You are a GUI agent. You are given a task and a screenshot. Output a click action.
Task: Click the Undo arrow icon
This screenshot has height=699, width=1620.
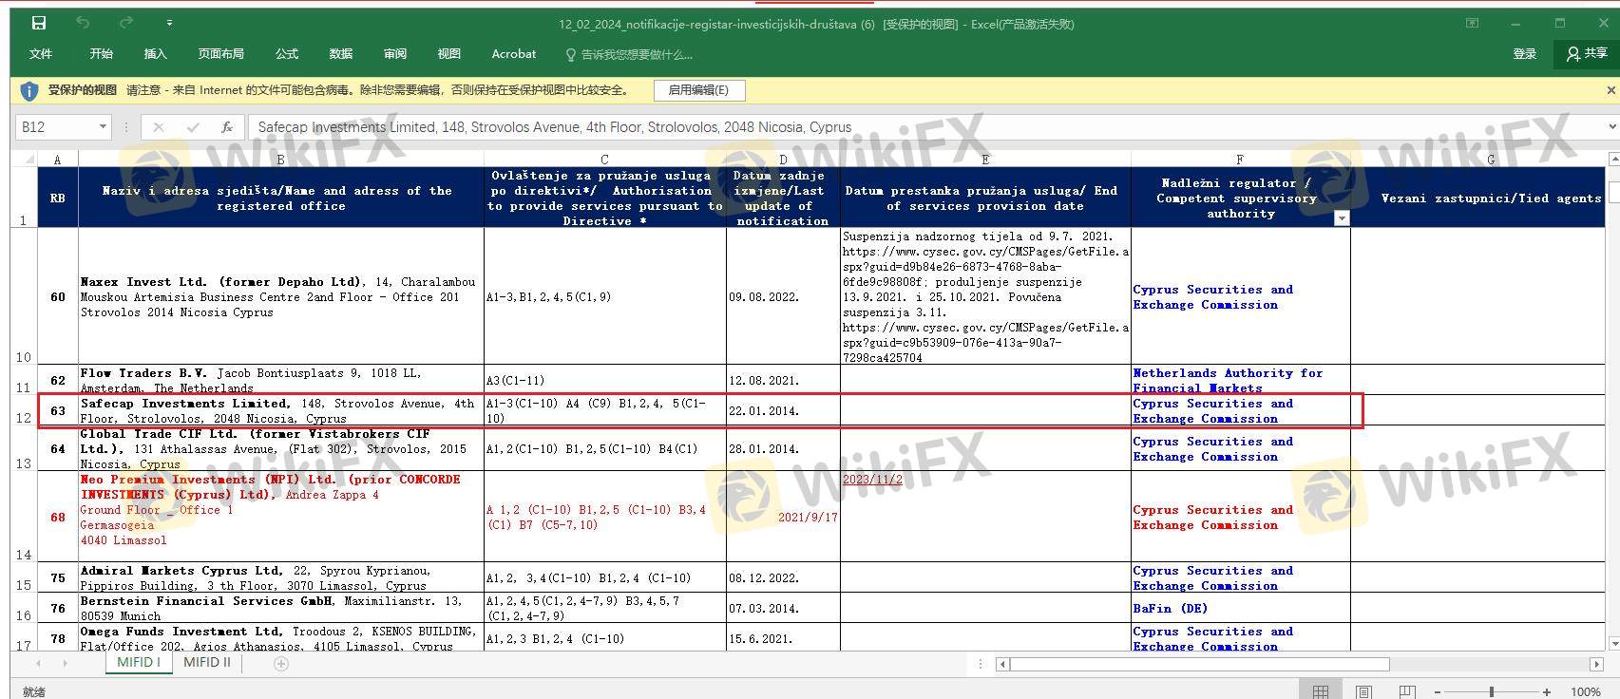83,23
